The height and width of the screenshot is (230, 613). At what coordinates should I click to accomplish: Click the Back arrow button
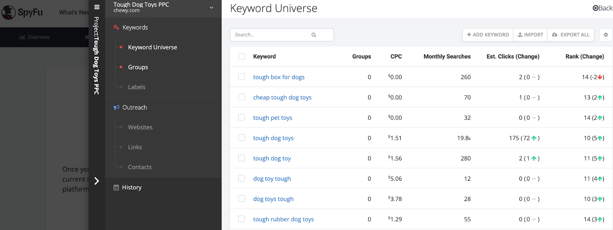click(x=602, y=8)
